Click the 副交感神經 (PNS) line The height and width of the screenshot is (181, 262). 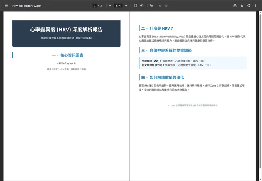(x=176, y=65)
